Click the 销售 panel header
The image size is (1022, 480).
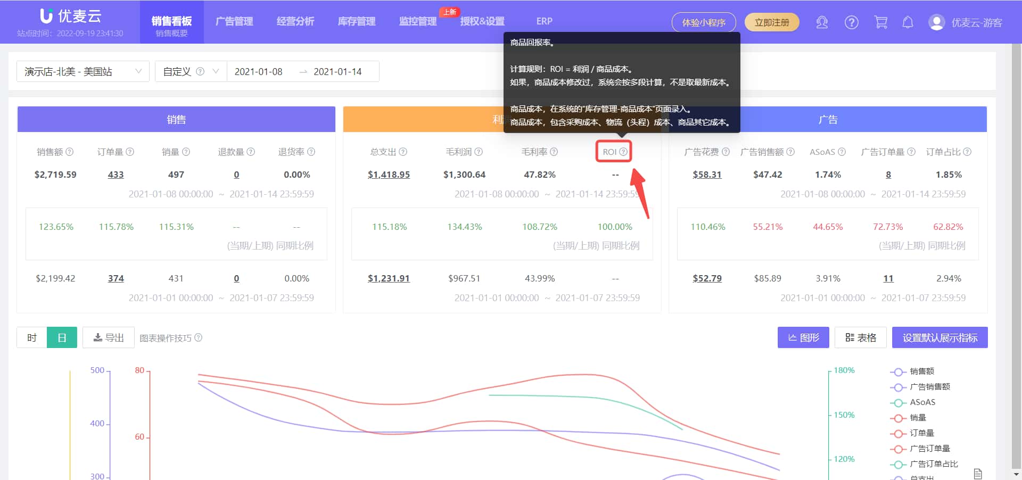[x=176, y=119]
